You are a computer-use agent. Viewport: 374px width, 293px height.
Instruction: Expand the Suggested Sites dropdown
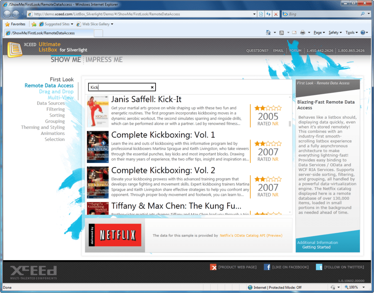pyautogui.click(x=72, y=24)
